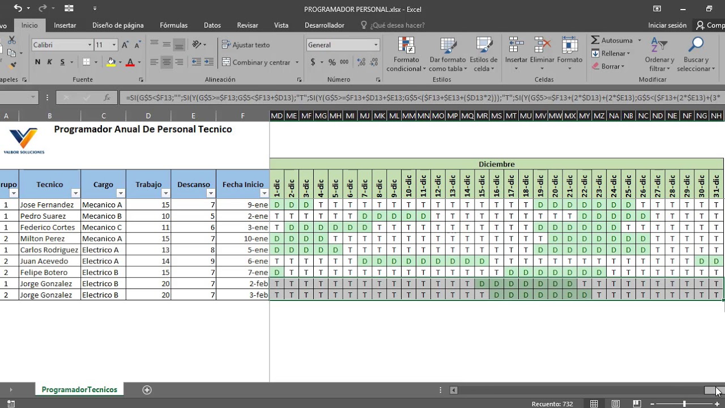Decrease indent icon

197,62
